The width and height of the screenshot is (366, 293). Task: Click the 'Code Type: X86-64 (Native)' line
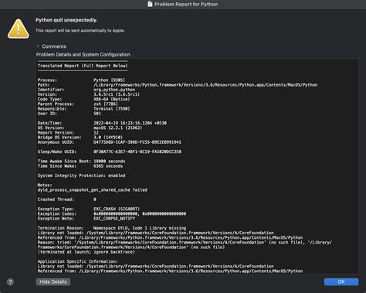coord(83,99)
